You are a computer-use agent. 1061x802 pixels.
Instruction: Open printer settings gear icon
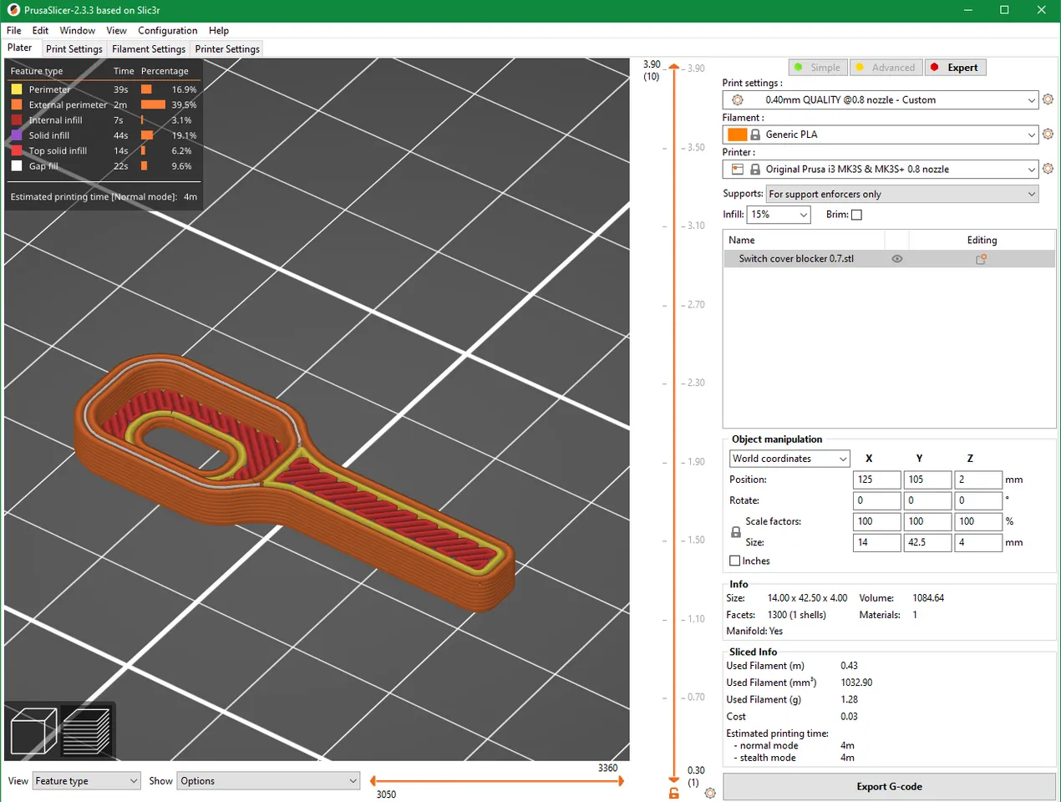click(x=1048, y=169)
